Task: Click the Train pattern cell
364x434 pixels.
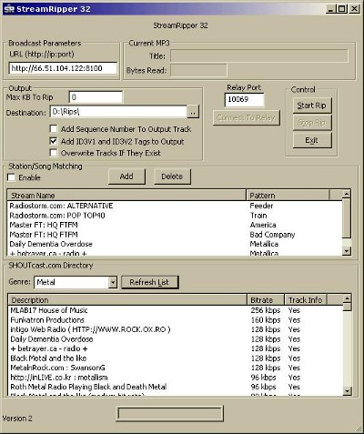Action: (258, 216)
